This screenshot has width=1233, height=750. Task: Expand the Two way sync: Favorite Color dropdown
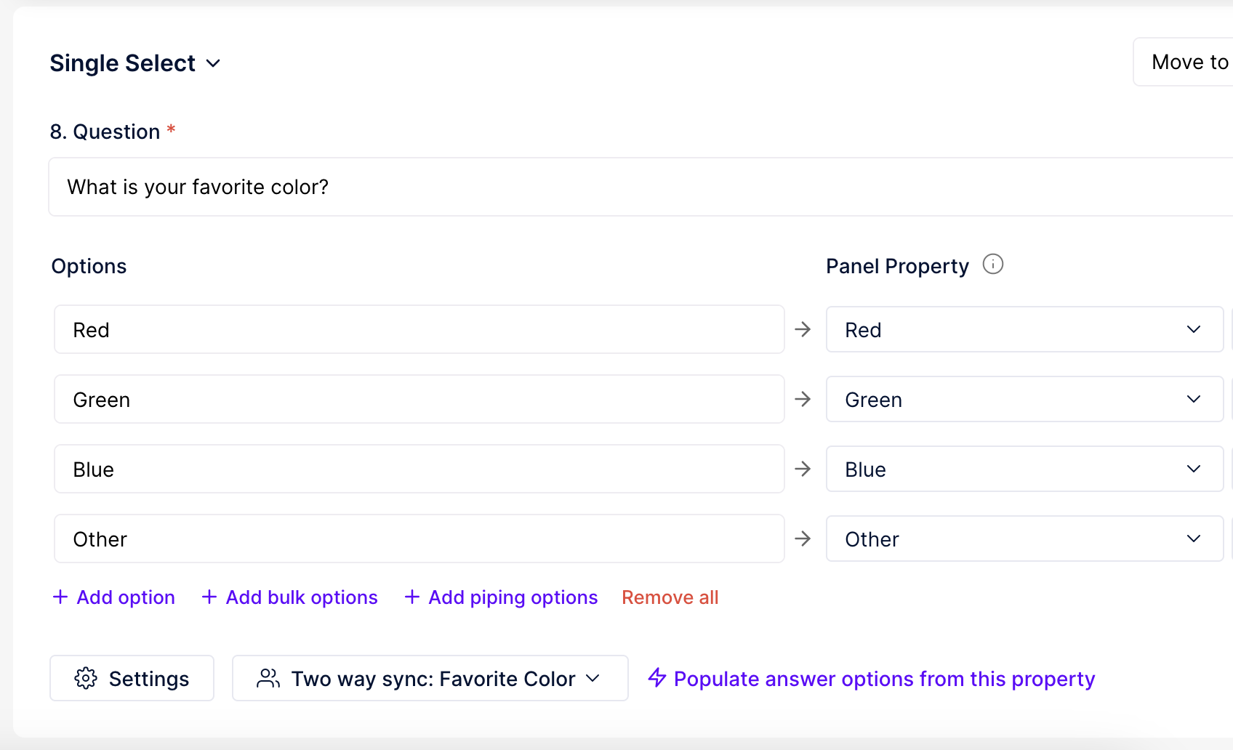coord(430,678)
